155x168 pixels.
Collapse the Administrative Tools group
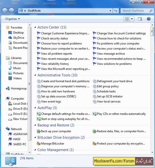click(x=35, y=75)
